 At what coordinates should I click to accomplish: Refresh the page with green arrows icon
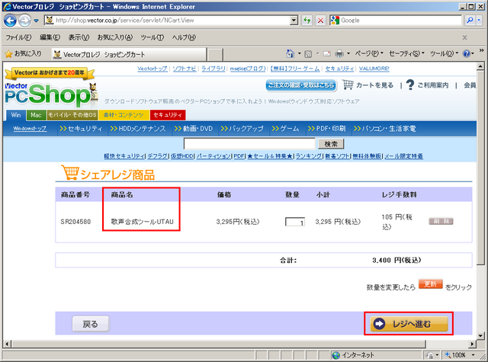click(307, 21)
